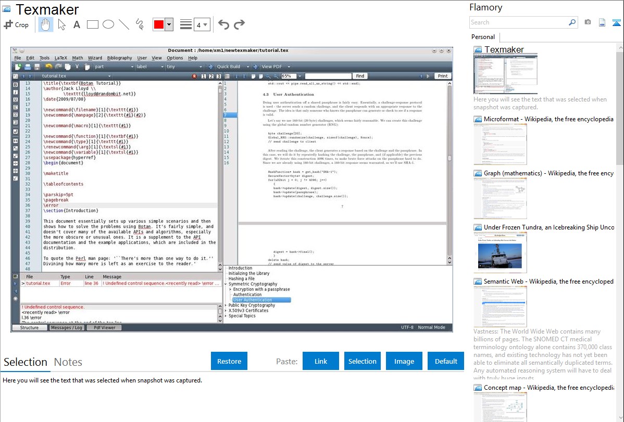Click Texmaker's save floppy icon
This screenshot has height=422, width=624.
tap(37, 67)
